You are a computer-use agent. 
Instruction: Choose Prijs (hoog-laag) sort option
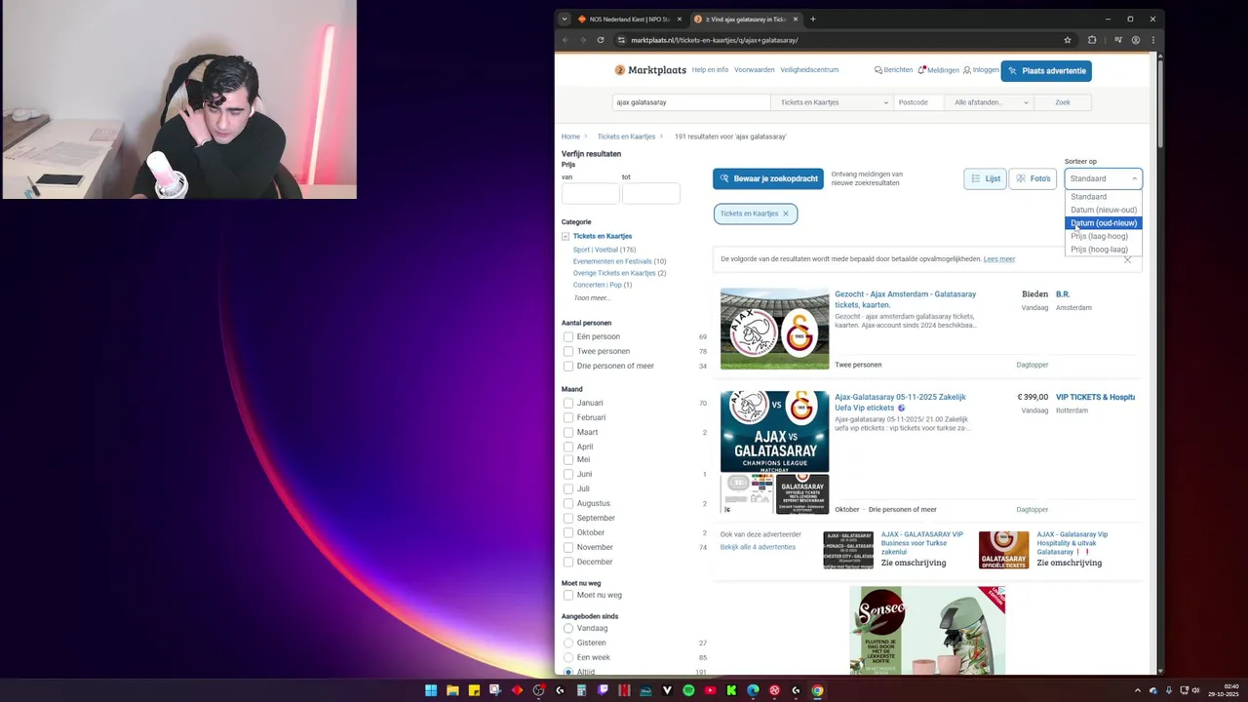tap(1102, 250)
